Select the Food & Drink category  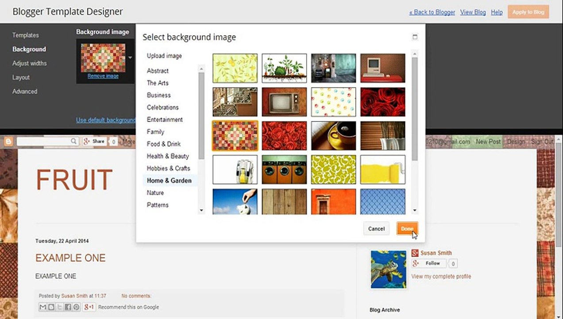click(x=164, y=144)
